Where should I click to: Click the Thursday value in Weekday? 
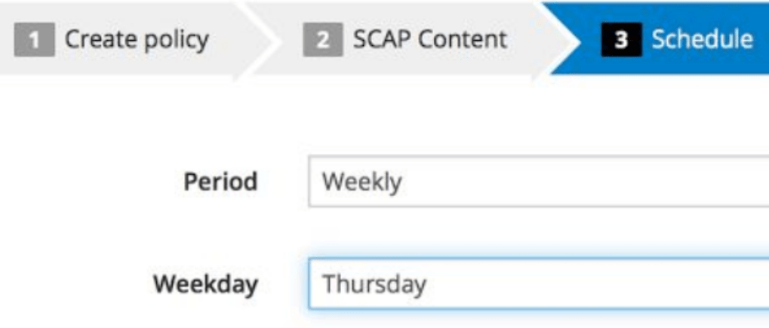click(x=374, y=285)
